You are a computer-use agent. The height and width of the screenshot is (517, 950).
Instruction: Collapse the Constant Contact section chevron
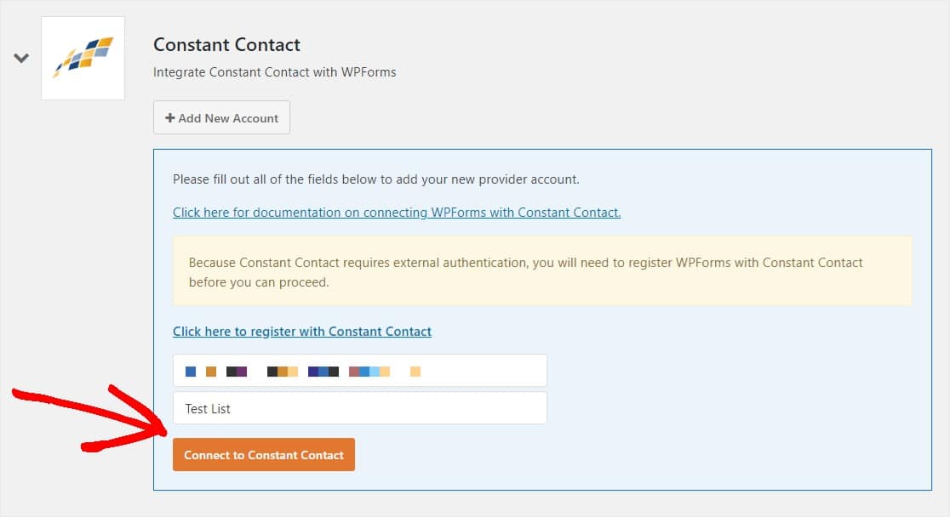[21, 58]
